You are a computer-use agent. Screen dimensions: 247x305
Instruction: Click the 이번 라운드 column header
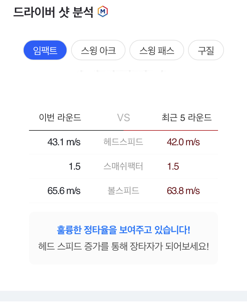60,118
